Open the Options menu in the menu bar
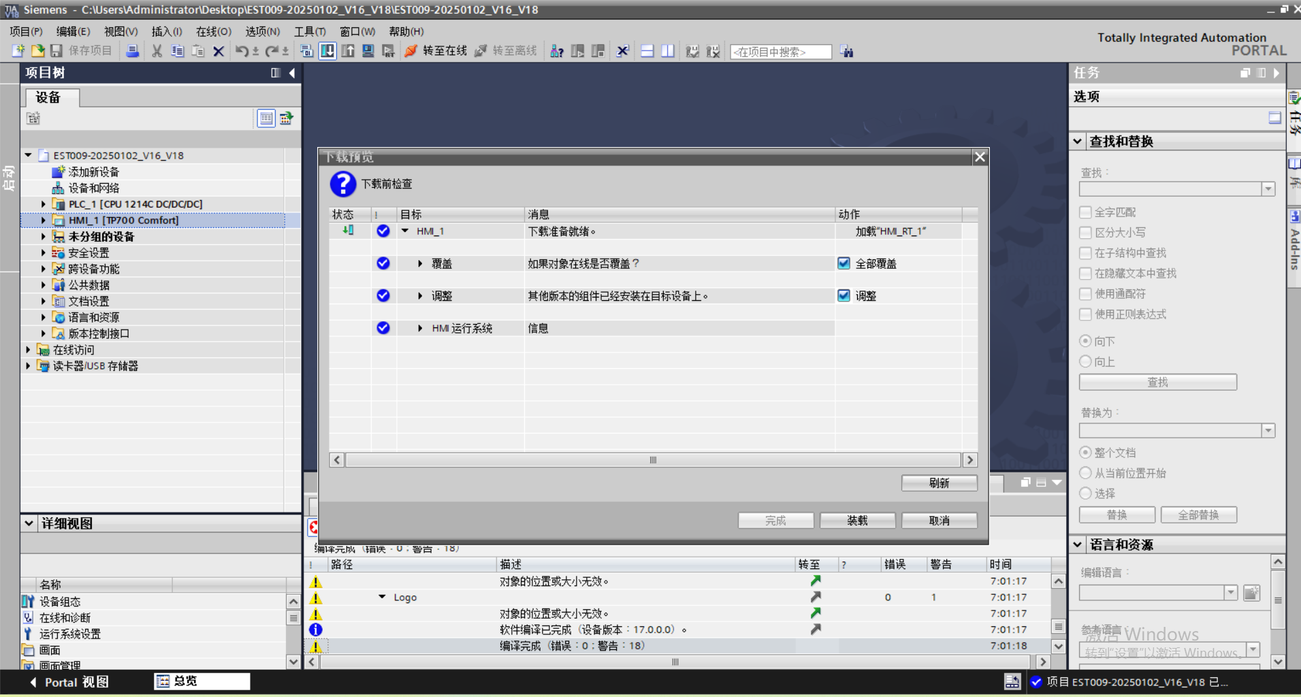 pyautogui.click(x=262, y=31)
